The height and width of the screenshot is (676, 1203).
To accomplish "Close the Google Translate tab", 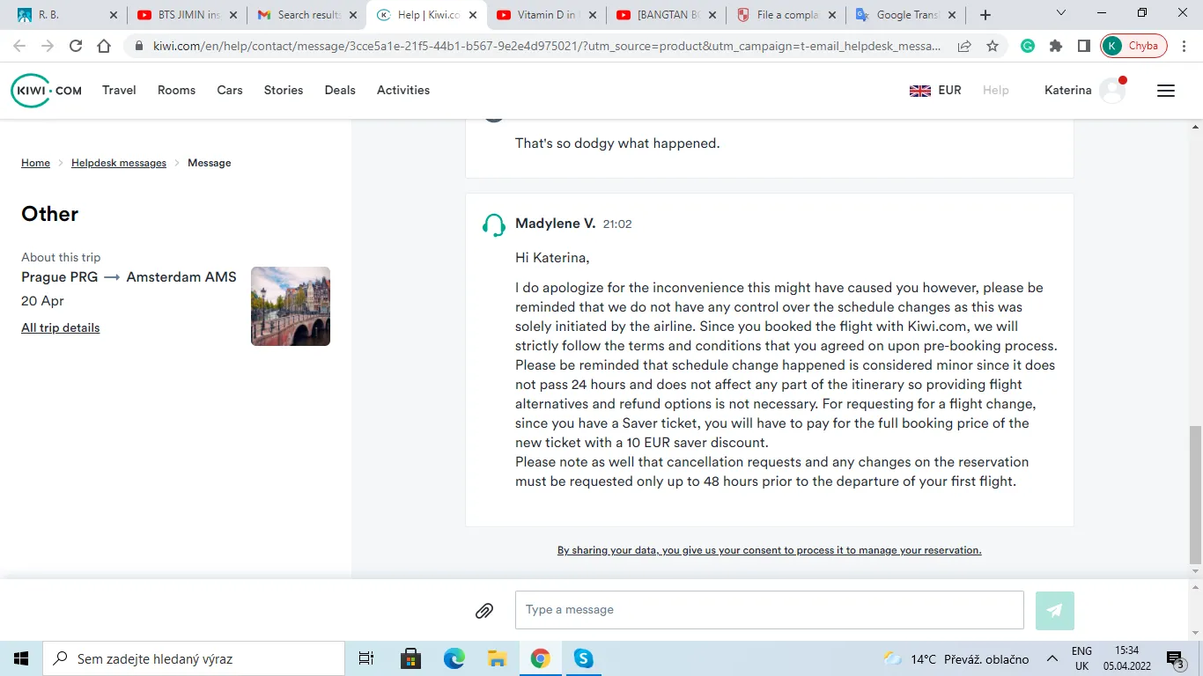I will point(950,15).
